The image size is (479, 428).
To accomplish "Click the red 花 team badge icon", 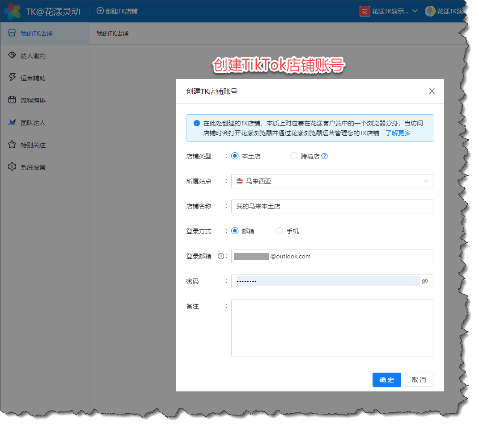I will (365, 11).
